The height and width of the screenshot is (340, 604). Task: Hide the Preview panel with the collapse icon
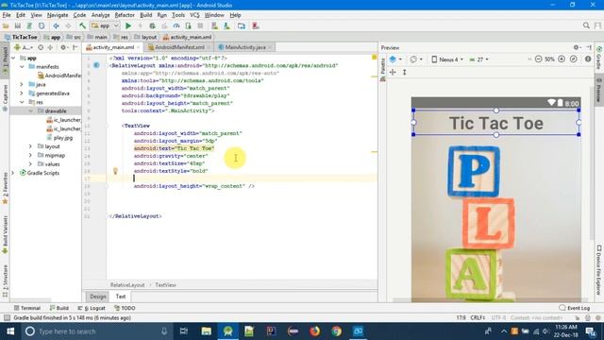[x=589, y=47]
